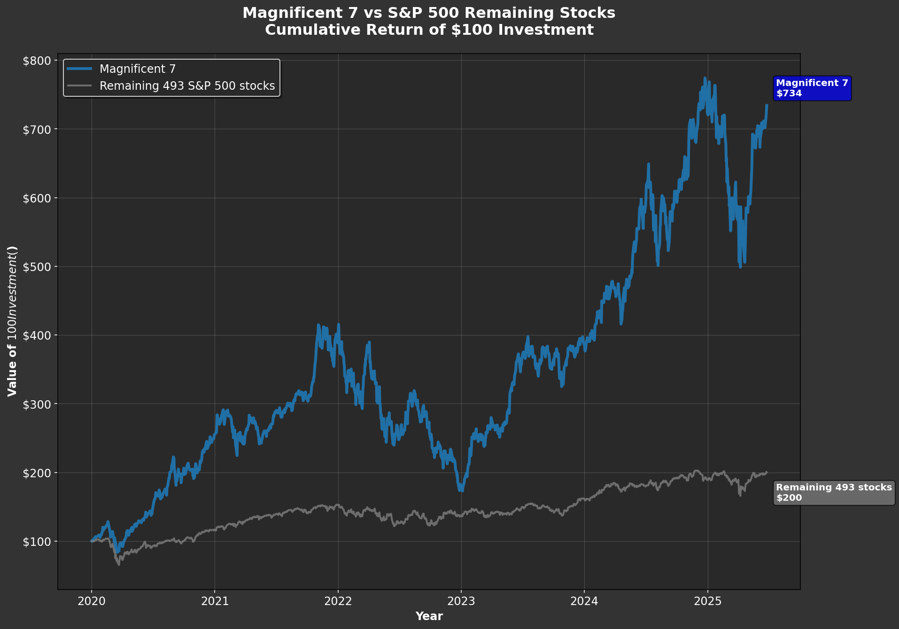This screenshot has width=899, height=629.
Task: Click the "$800" y-axis label
Action: point(37,61)
